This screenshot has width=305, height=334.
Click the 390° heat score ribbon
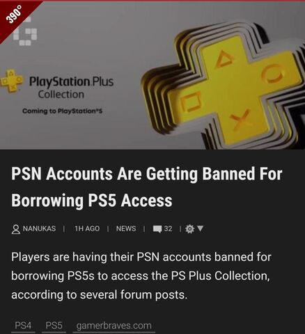click(15, 16)
